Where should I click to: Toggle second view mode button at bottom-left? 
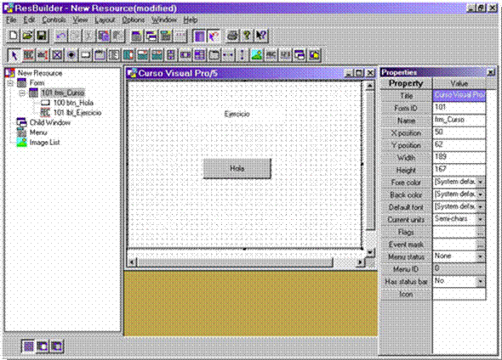43,346
